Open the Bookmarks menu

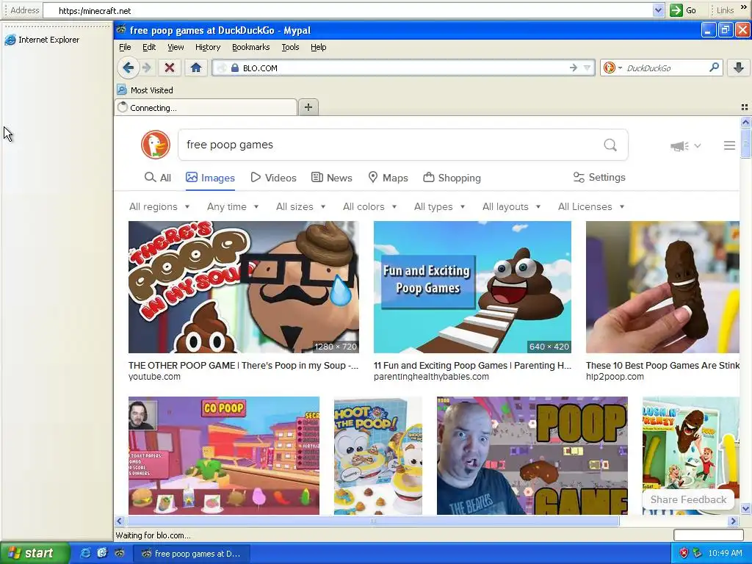click(x=251, y=47)
